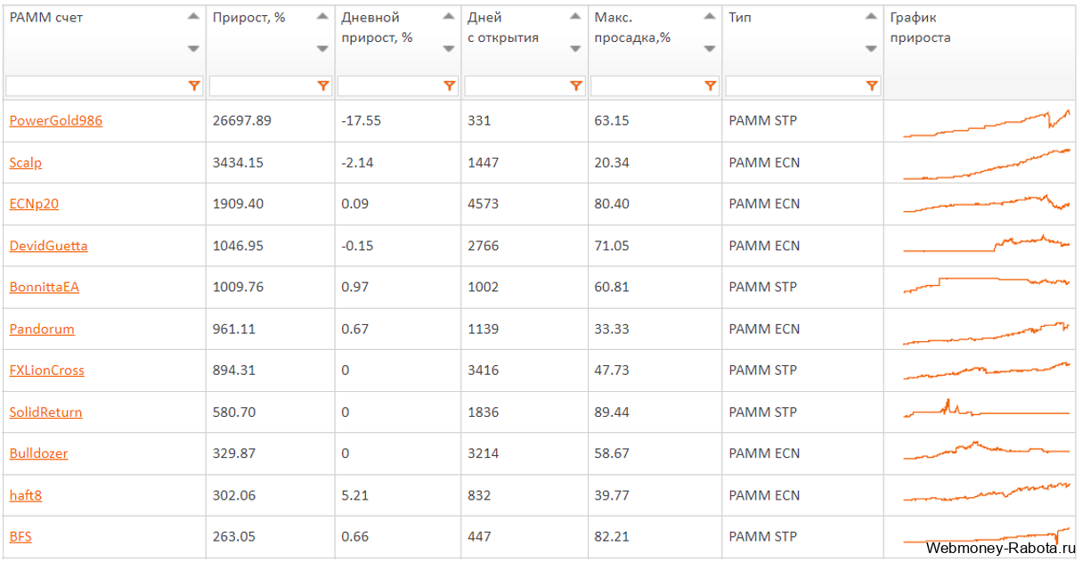
Task: Open the FXLionCross account link
Action: [46, 370]
